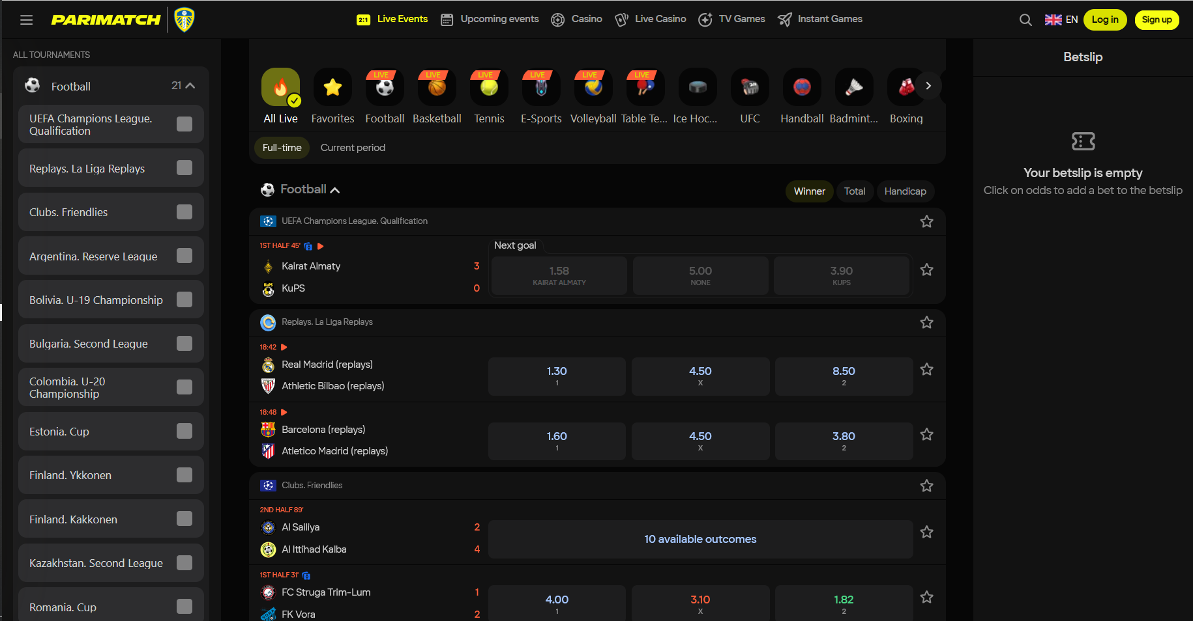Bet on Atletico Madrid win at 3.80
1193x621 pixels.
pyautogui.click(x=844, y=441)
